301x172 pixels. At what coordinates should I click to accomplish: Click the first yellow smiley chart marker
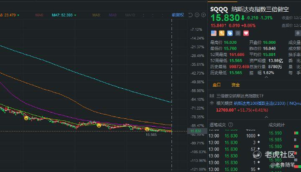click(26, 118)
